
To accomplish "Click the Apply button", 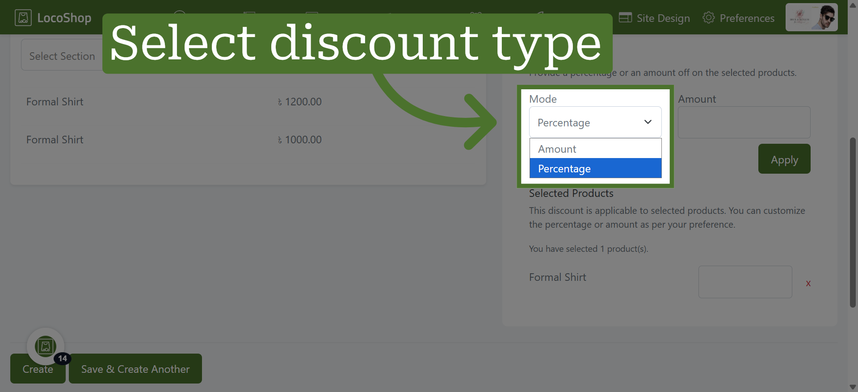I will coord(784,159).
